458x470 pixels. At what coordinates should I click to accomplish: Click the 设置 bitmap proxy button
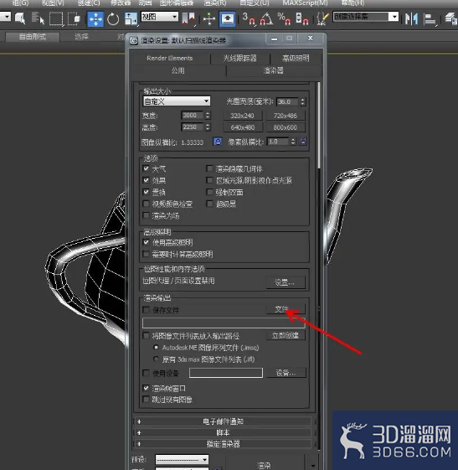click(286, 282)
